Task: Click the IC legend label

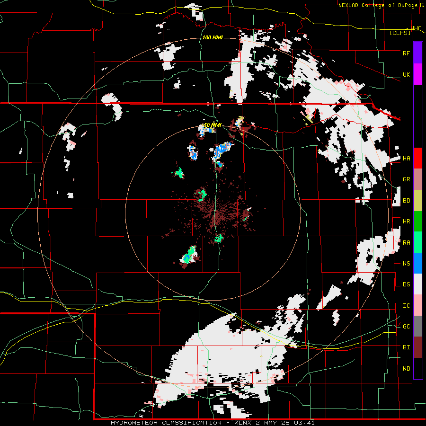Action: coord(406,306)
